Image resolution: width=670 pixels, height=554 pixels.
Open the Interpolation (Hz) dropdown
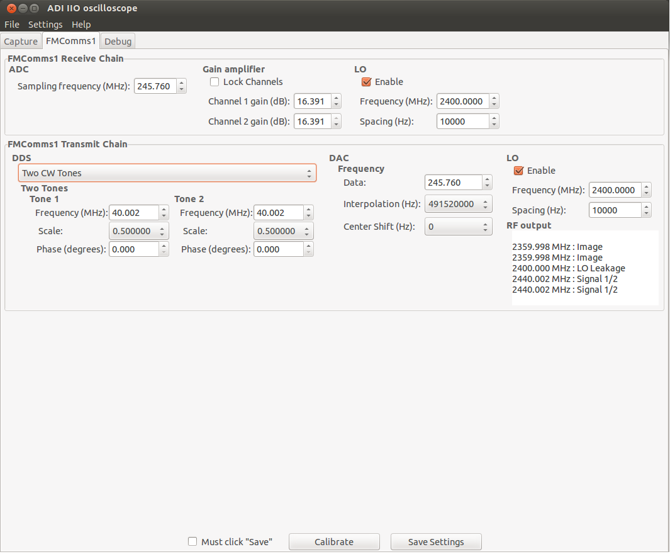click(459, 204)
